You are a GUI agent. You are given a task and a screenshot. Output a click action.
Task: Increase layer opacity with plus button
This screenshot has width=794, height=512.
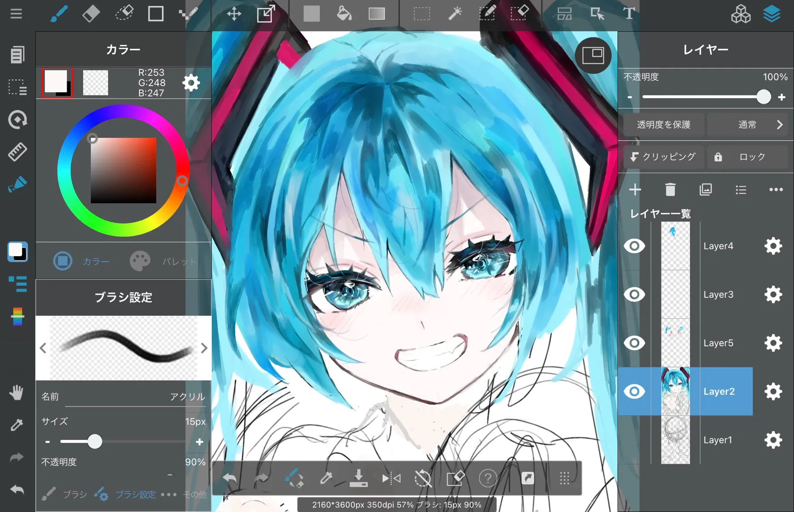click(x=781, y=97)
